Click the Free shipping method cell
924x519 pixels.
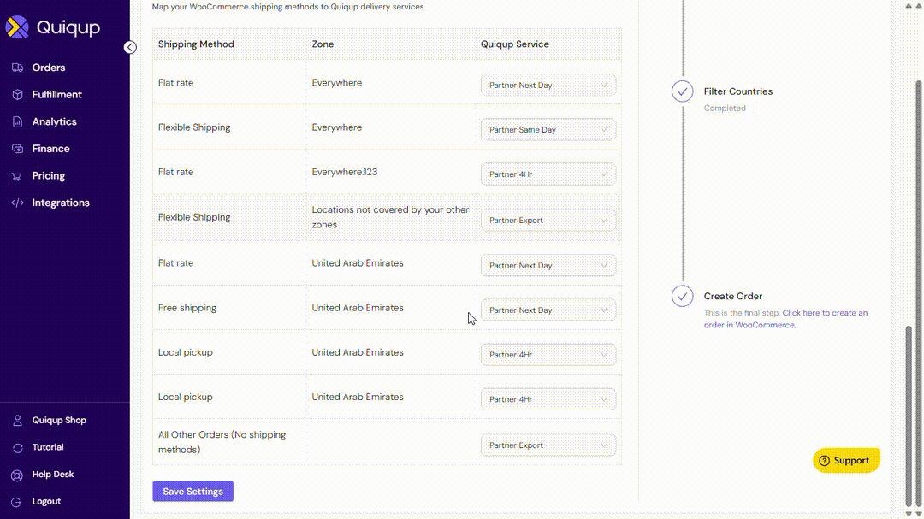click(187, 308)
